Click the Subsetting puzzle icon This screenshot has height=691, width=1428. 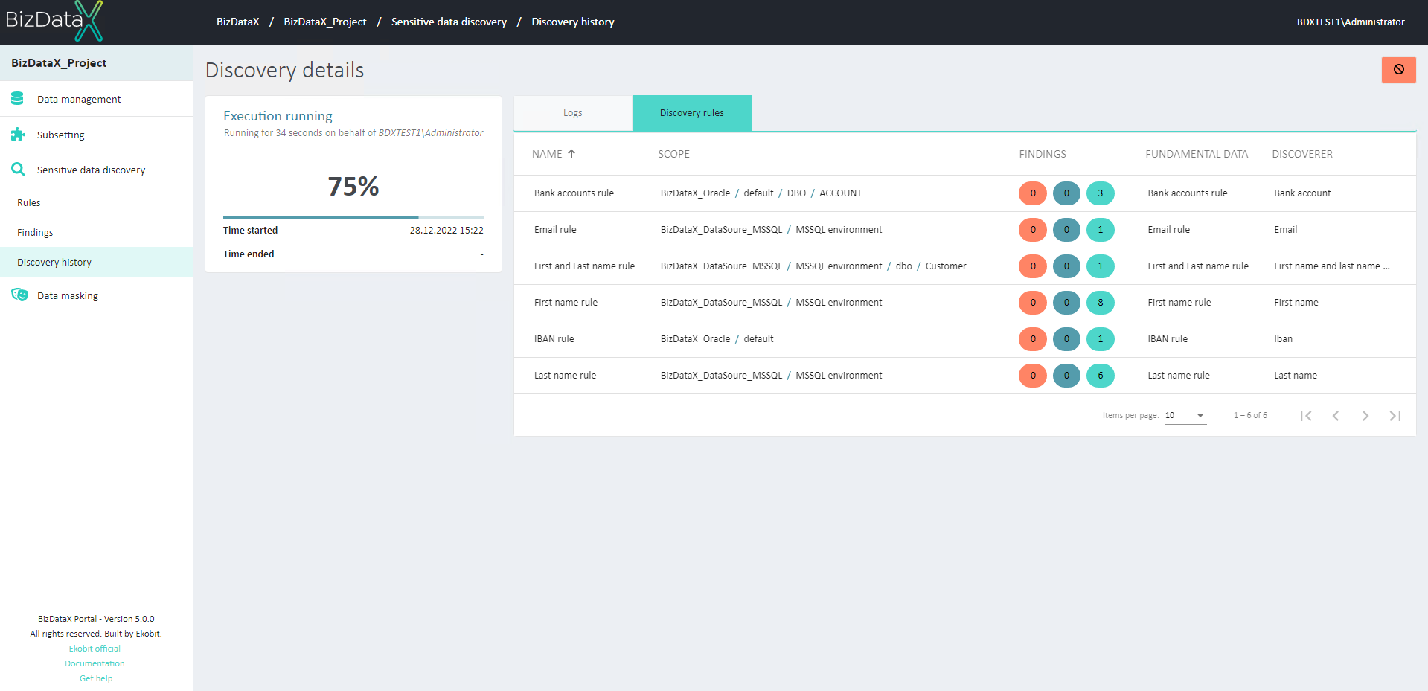pyautogui.click(x=18, y=134)
